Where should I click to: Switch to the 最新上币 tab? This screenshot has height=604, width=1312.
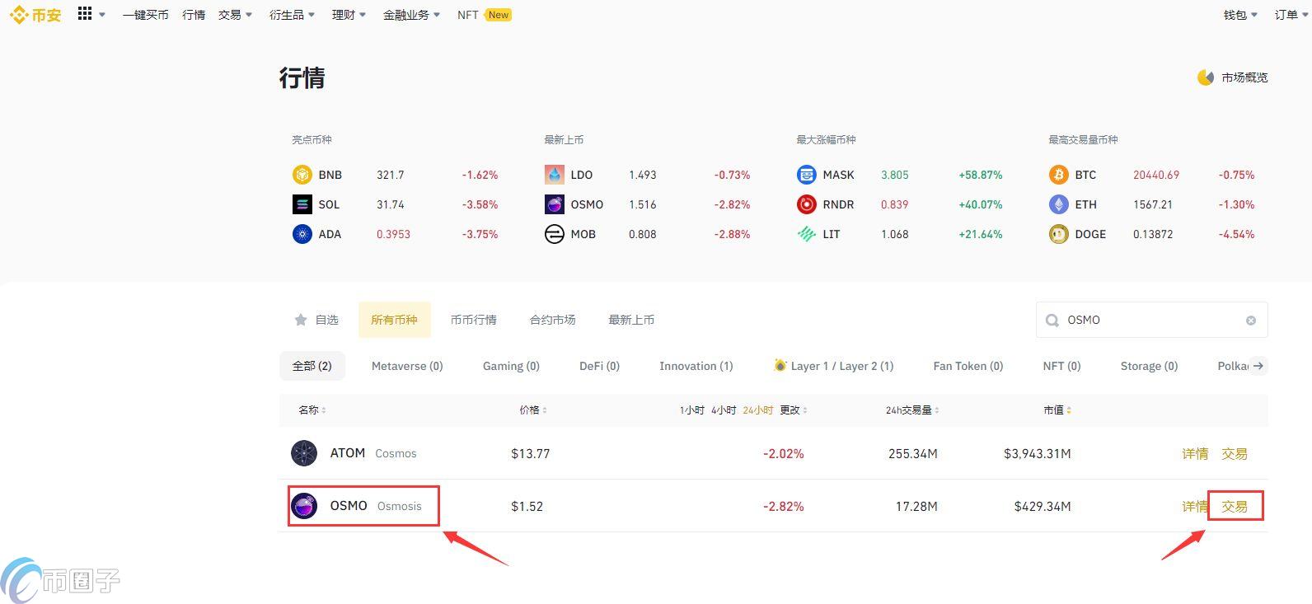(x=631, y=320)
